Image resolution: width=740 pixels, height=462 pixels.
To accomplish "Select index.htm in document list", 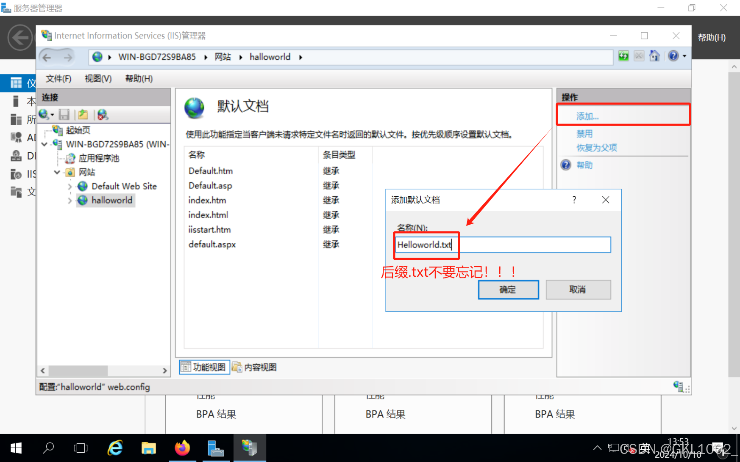I will tap(207, 200).
